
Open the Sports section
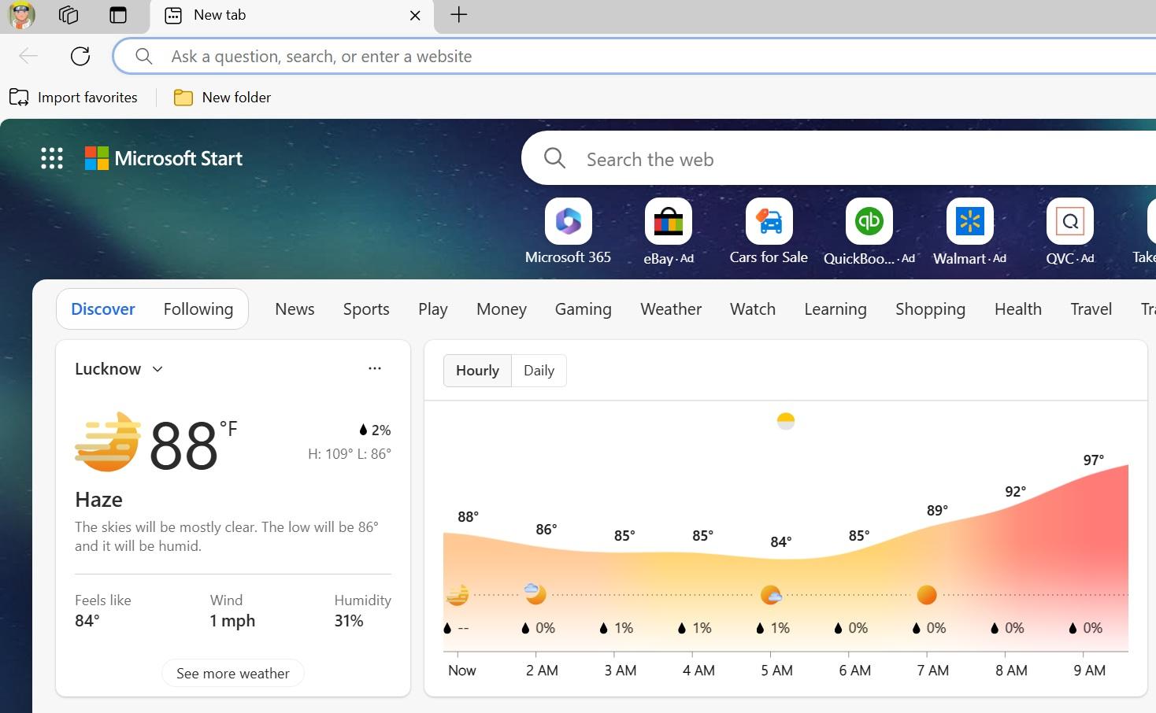[x=365, y=308]
